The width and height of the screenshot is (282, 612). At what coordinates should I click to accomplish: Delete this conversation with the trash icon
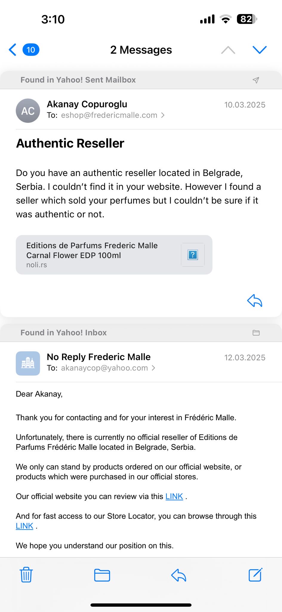[26, 575]
